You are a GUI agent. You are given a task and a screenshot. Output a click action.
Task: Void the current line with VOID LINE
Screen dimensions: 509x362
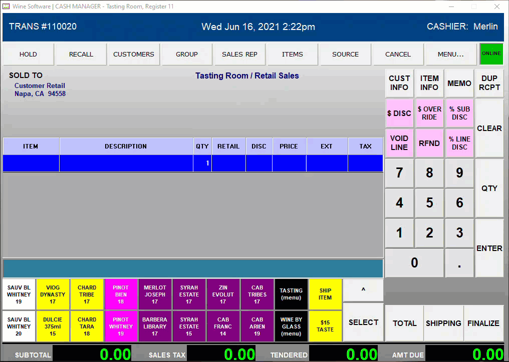399,143
